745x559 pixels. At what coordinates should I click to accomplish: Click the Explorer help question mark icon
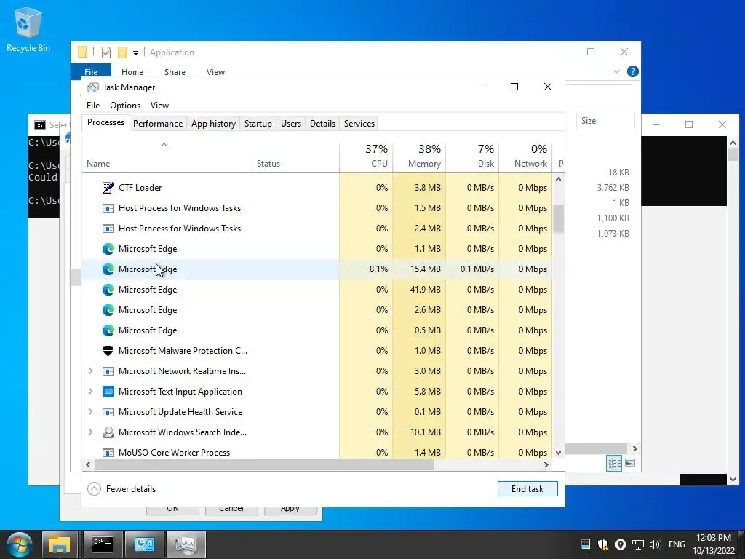[632, 71]
